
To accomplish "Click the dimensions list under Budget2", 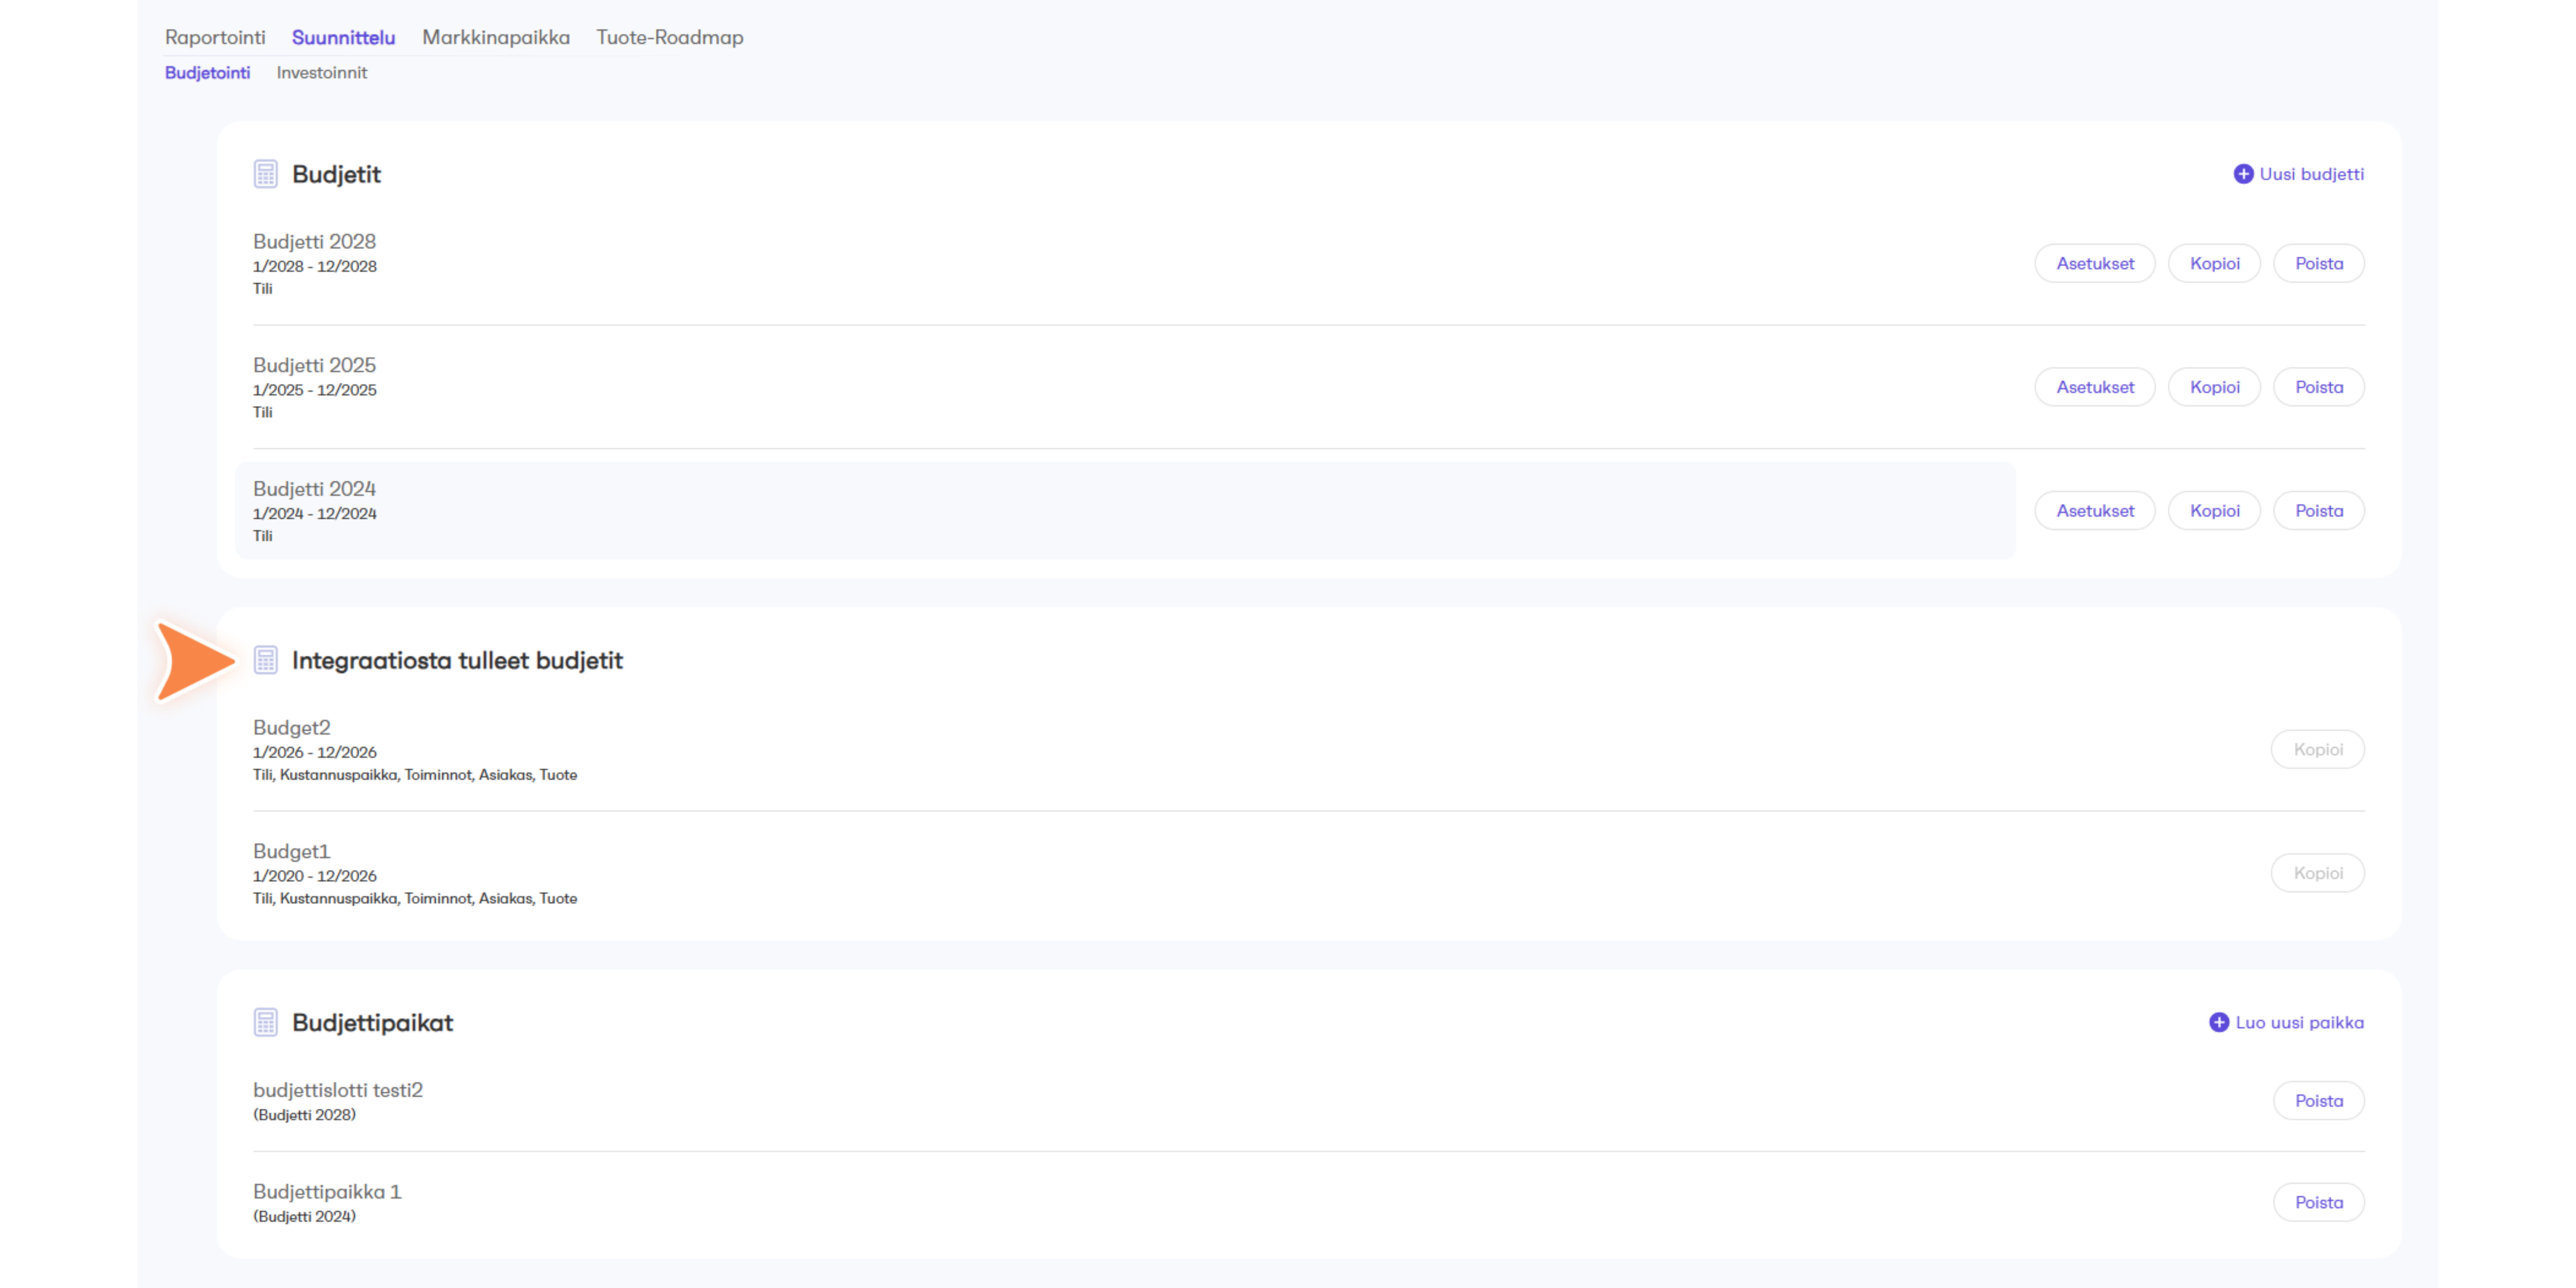I will tap(415, 775).
